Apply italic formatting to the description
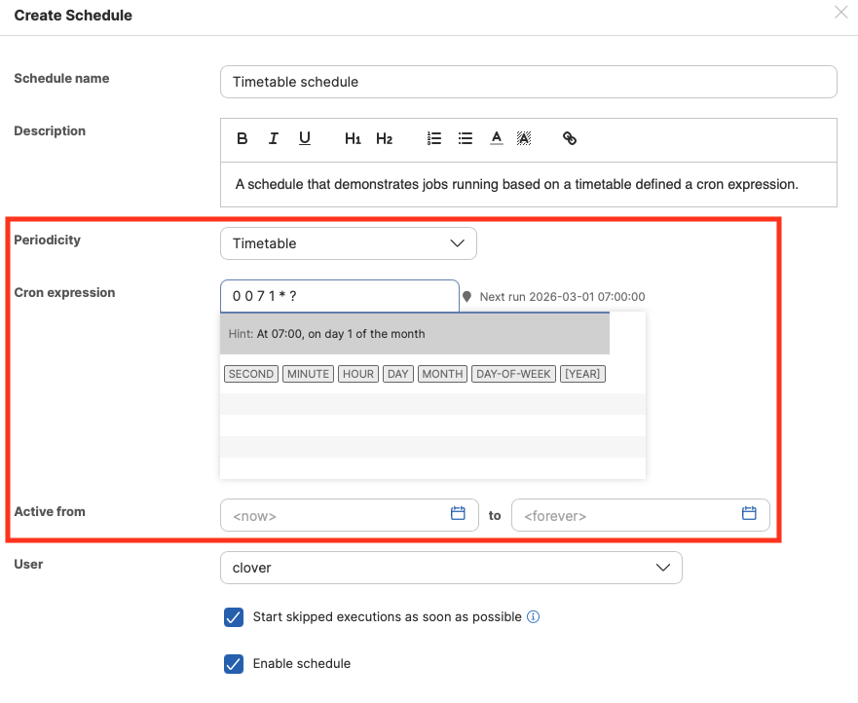The image size is (858, 703). (273, 138)
